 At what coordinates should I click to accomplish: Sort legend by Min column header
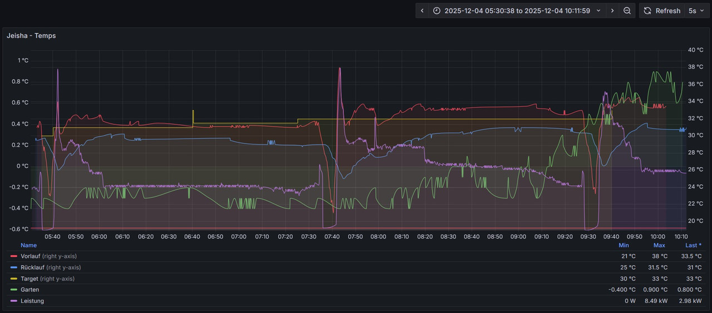click(623, 245)
